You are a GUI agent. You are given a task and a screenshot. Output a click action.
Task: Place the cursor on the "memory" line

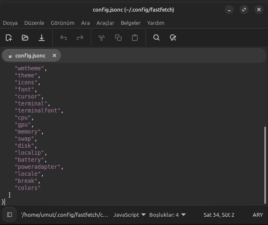coord(29,132)
